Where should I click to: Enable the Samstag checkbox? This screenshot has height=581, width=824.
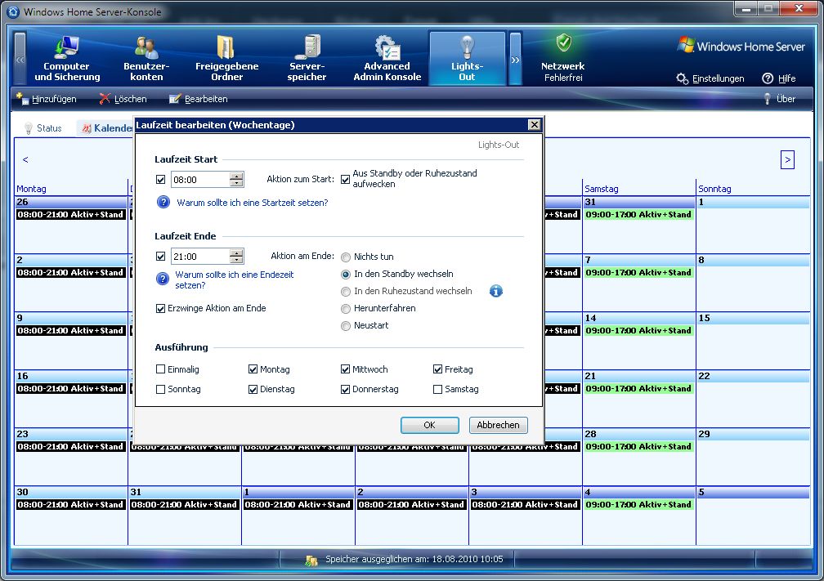tap(438, 390)
